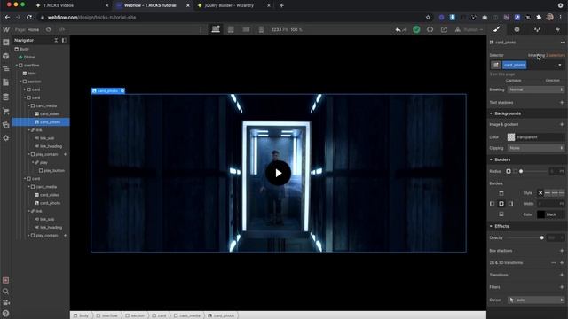This screenshot has width=568, height=319.
Task: Open the Clipping dropdown set to None
Action: click(x=536, y=148)
